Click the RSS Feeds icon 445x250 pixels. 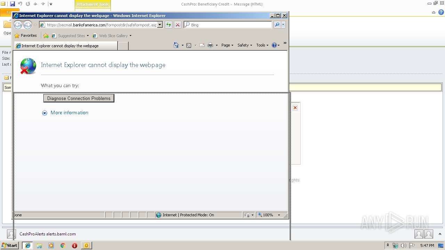tap(189, 45)
